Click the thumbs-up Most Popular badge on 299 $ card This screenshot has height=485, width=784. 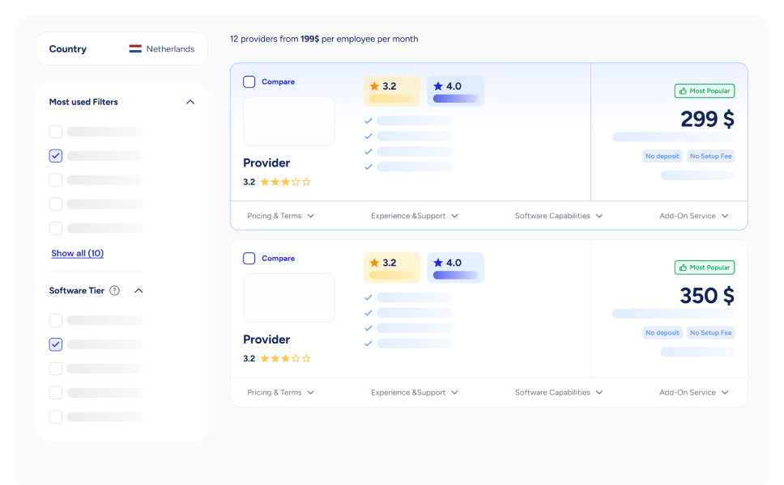704,91
